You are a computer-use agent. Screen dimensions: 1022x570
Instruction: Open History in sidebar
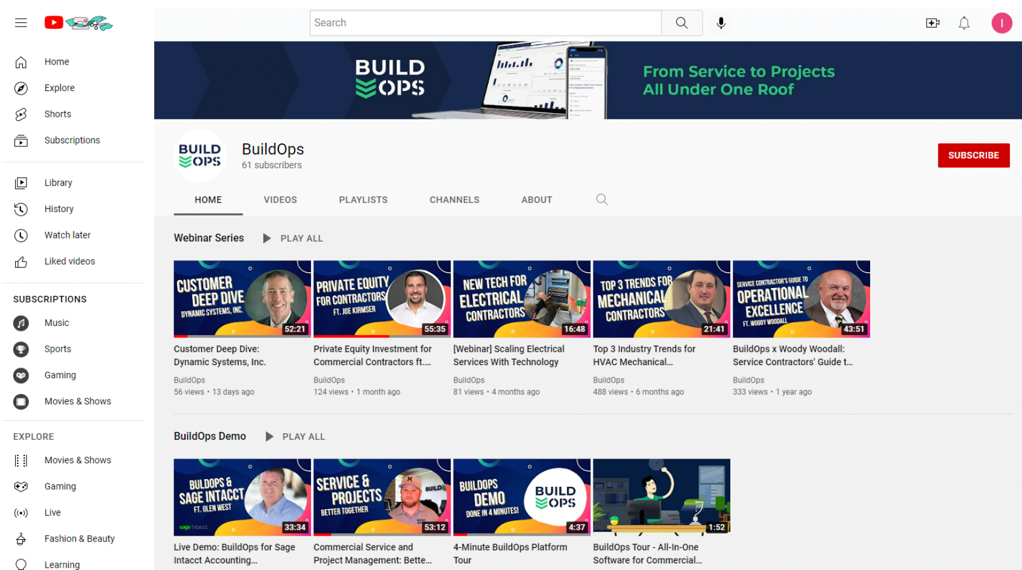point(73,209)
